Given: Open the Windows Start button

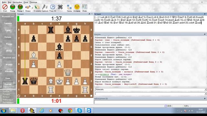Looking at the screenshot, I should [x=4, y=111].
